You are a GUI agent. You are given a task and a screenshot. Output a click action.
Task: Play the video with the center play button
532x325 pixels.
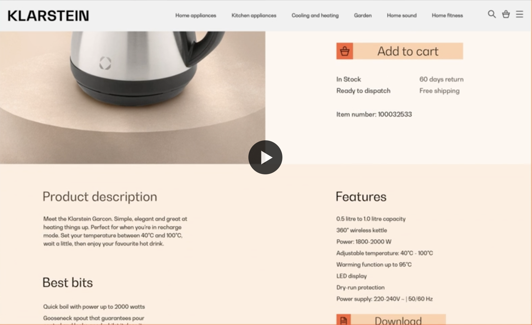(x=265, y=157)
